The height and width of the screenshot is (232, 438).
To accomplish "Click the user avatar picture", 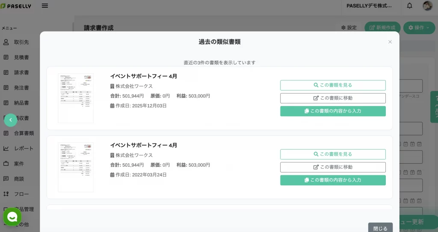I will tap(427, 6).
